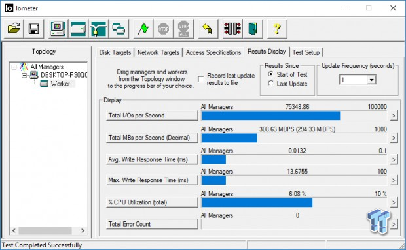This screenshot has height=250, width=406.
Task: Exit Iometer using the door icon
Action: point(253,29)
